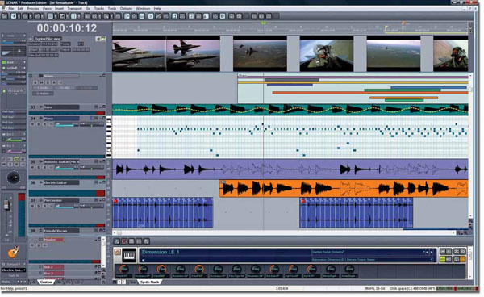The height and width of the screenshot is (297, 484).
Task: Enable the Band 1 EQ indicator
Action: pyautogui.click(x=4, y=62)
